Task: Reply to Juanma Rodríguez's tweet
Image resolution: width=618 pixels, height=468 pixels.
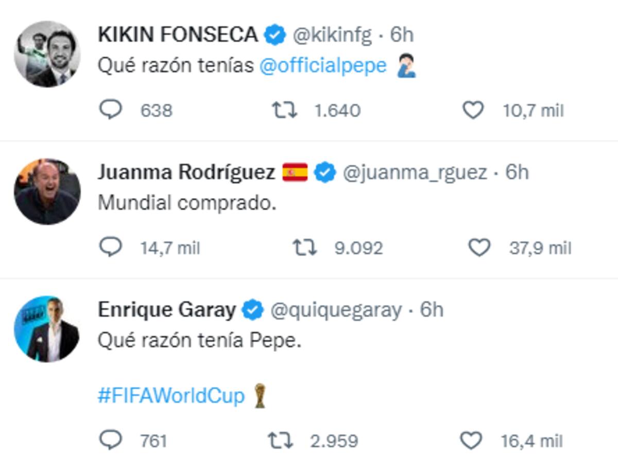Action: pos(110,248)
